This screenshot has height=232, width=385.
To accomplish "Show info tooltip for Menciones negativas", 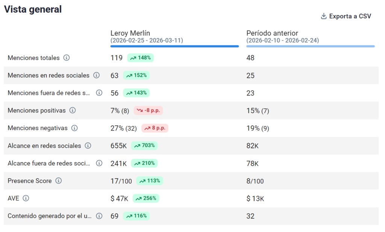I will 74,128.
